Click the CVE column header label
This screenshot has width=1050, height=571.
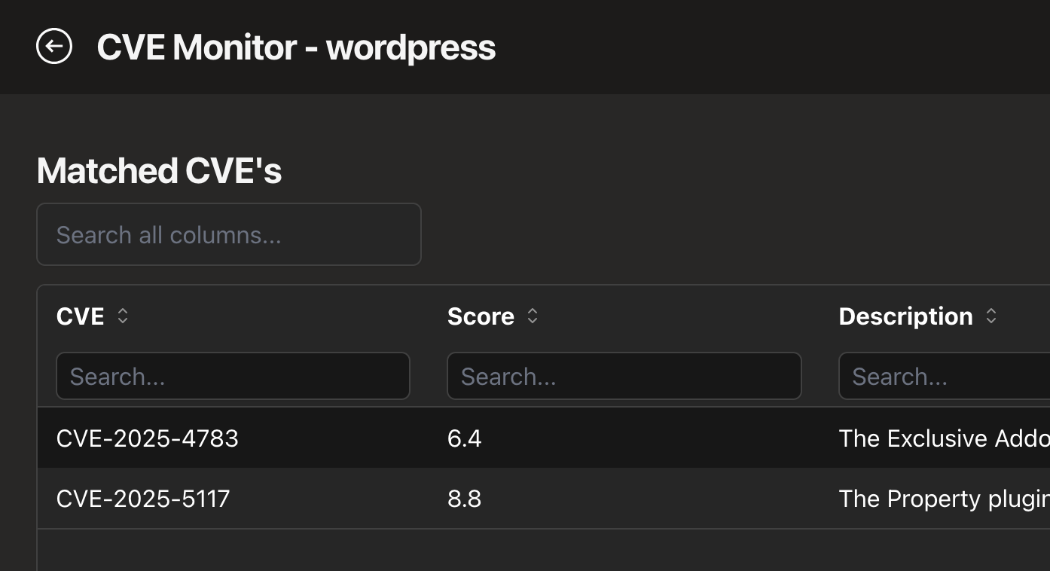[x=81, y=316]
